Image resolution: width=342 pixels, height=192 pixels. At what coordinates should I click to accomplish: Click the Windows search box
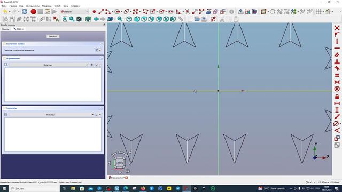point(34,188)
